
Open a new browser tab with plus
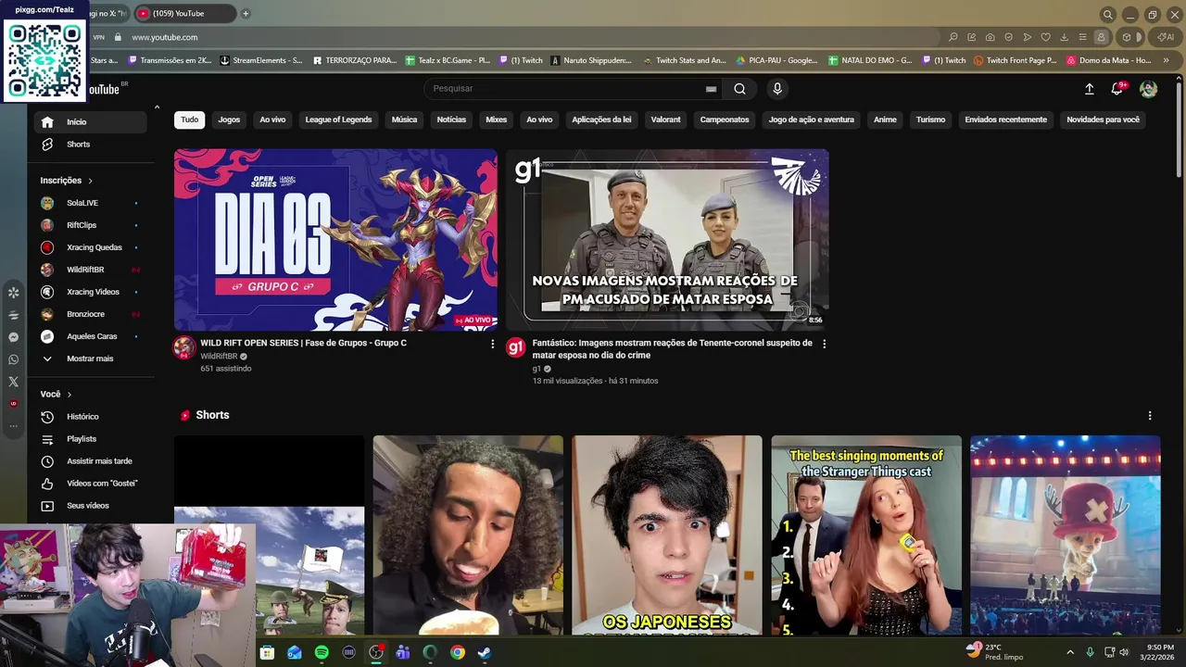click(246, 14)
